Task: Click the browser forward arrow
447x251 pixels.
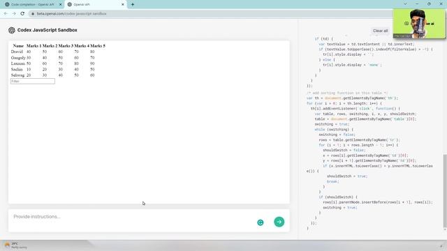Action: pyautogui.click(x=14, y=14)
